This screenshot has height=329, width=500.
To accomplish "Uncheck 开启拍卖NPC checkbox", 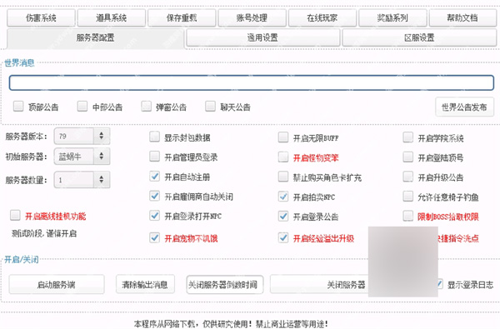I will [x=283, y=197].
